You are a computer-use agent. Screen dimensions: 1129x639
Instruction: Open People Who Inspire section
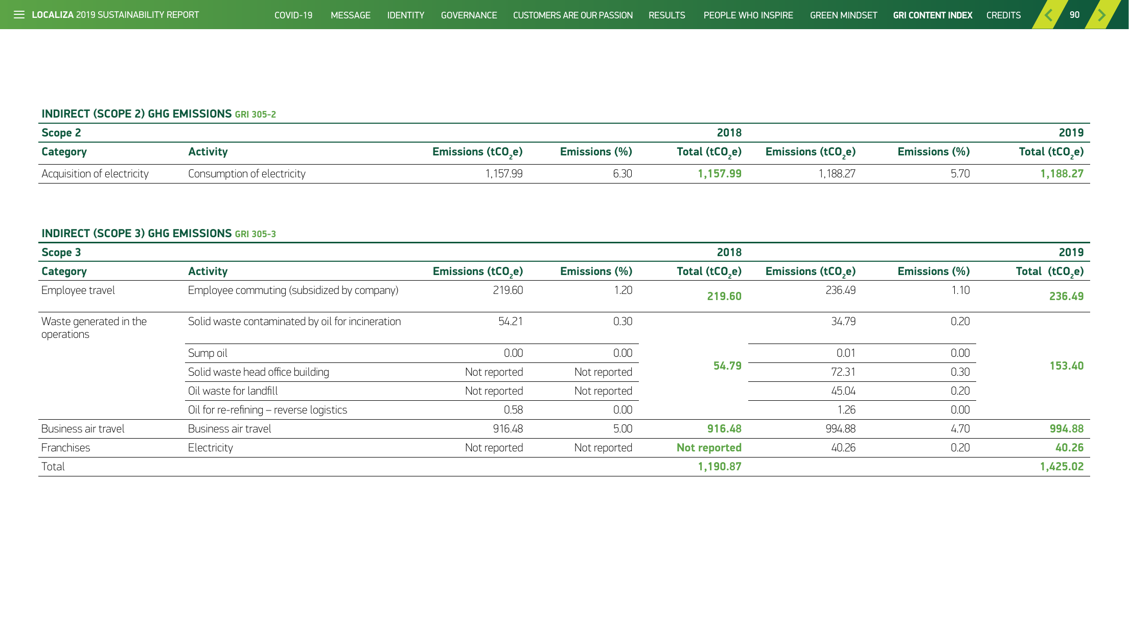[748, 15]
